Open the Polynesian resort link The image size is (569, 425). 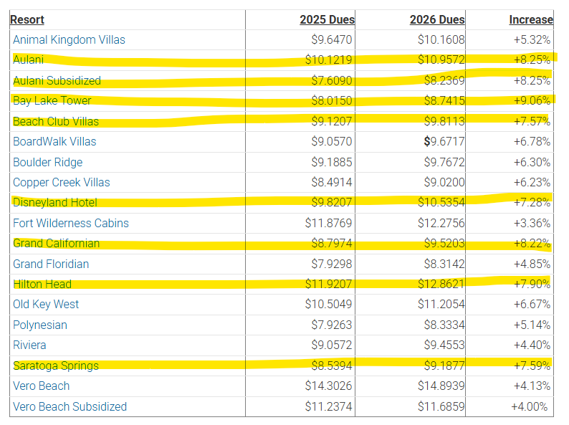[40, 325]
